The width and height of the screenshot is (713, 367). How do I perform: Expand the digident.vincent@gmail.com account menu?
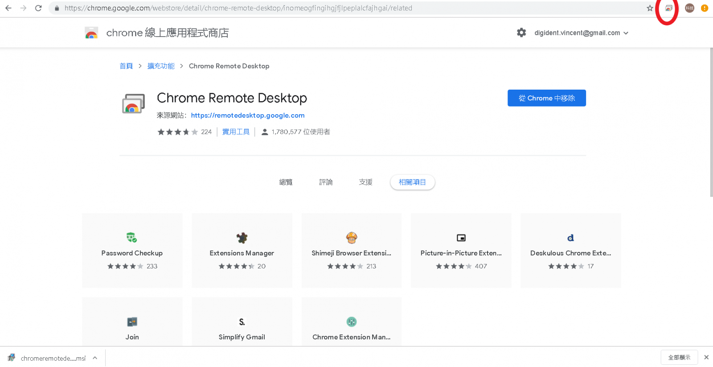tap(581, 33)
